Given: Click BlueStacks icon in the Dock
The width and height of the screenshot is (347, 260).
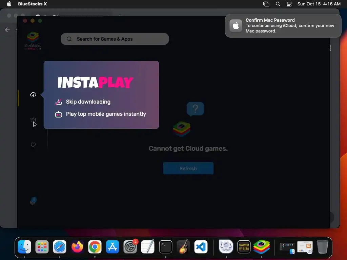Looking at the screenshot, I should pos(262,247).
